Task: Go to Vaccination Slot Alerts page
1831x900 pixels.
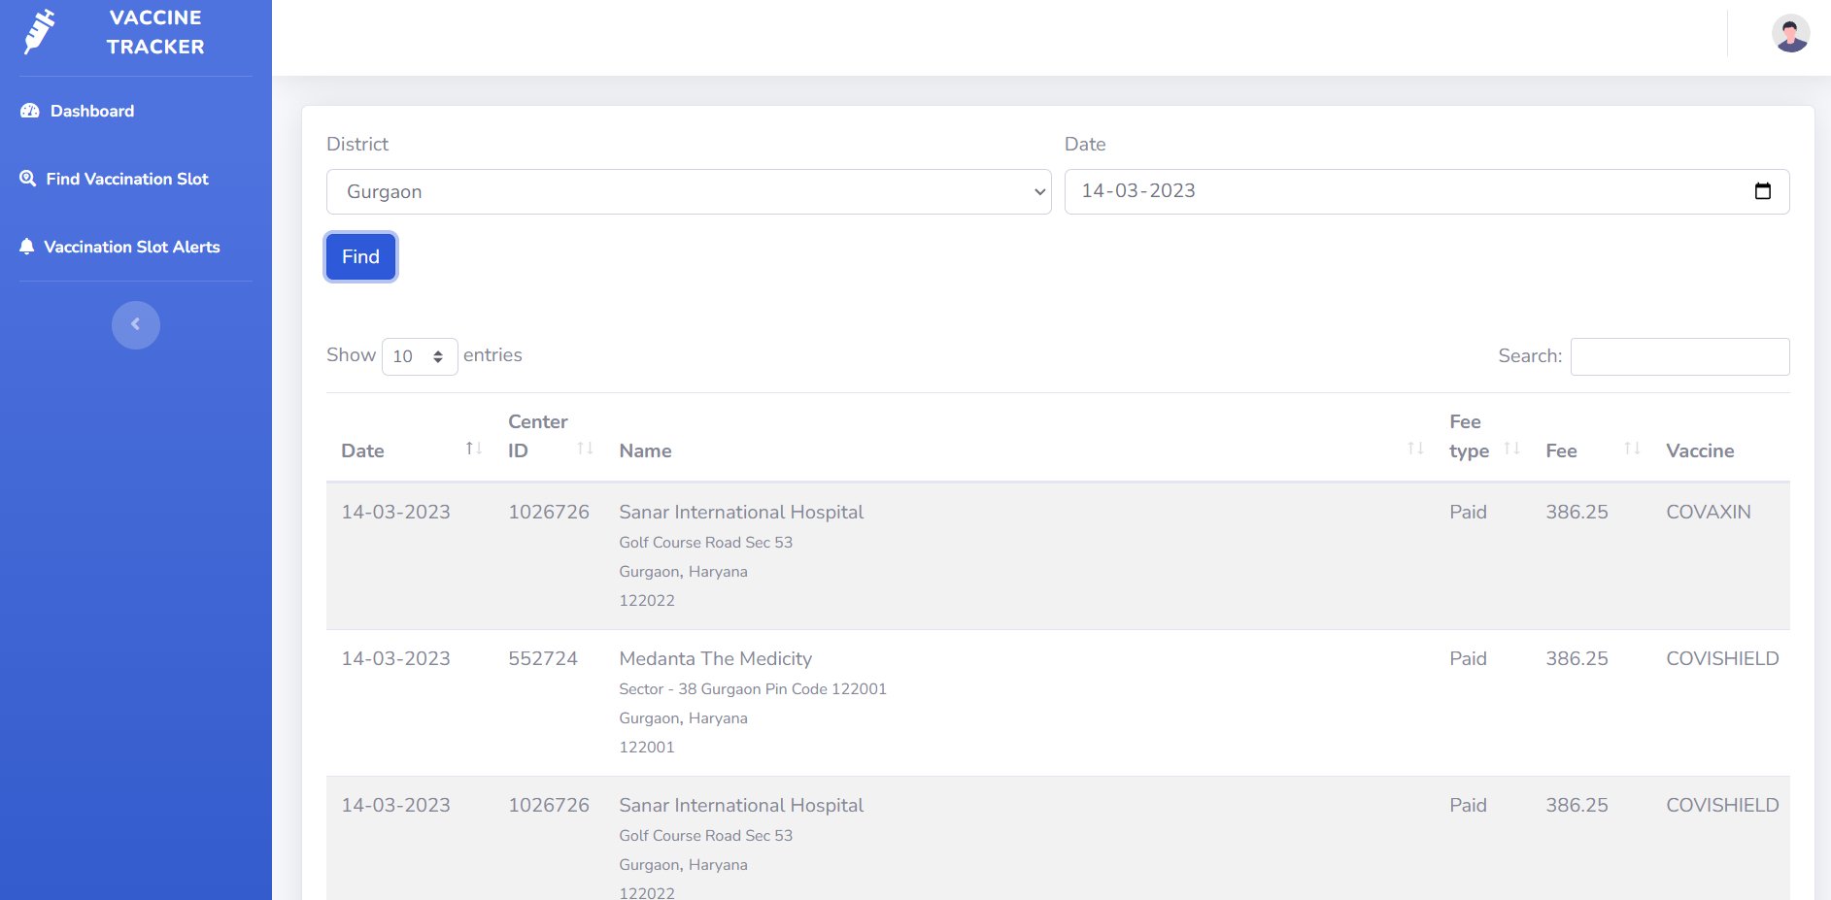Action: [x=132, y=247]
